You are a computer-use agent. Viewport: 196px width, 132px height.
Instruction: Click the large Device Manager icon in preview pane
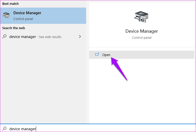(x=141, y=17)
